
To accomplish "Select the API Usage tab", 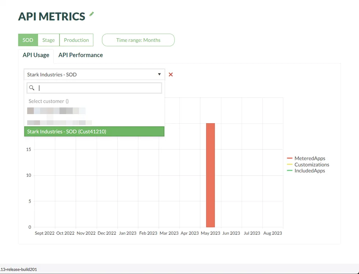I will pyautogui.click(x=36, y=55).
